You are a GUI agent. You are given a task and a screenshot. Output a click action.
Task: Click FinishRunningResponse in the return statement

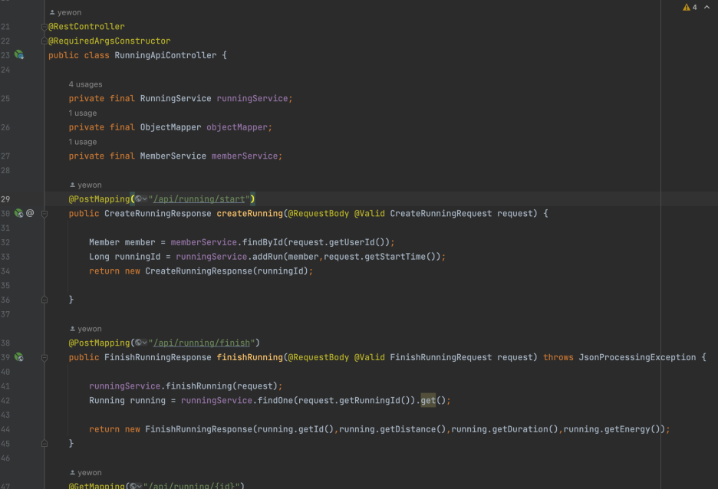pos(199,429)
